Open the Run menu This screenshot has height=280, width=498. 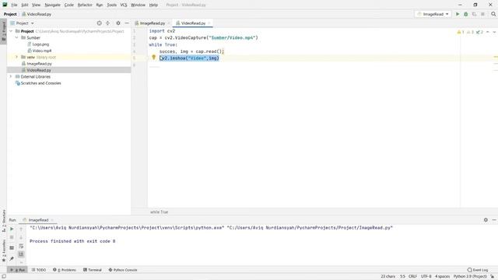(x=100, y=5)
